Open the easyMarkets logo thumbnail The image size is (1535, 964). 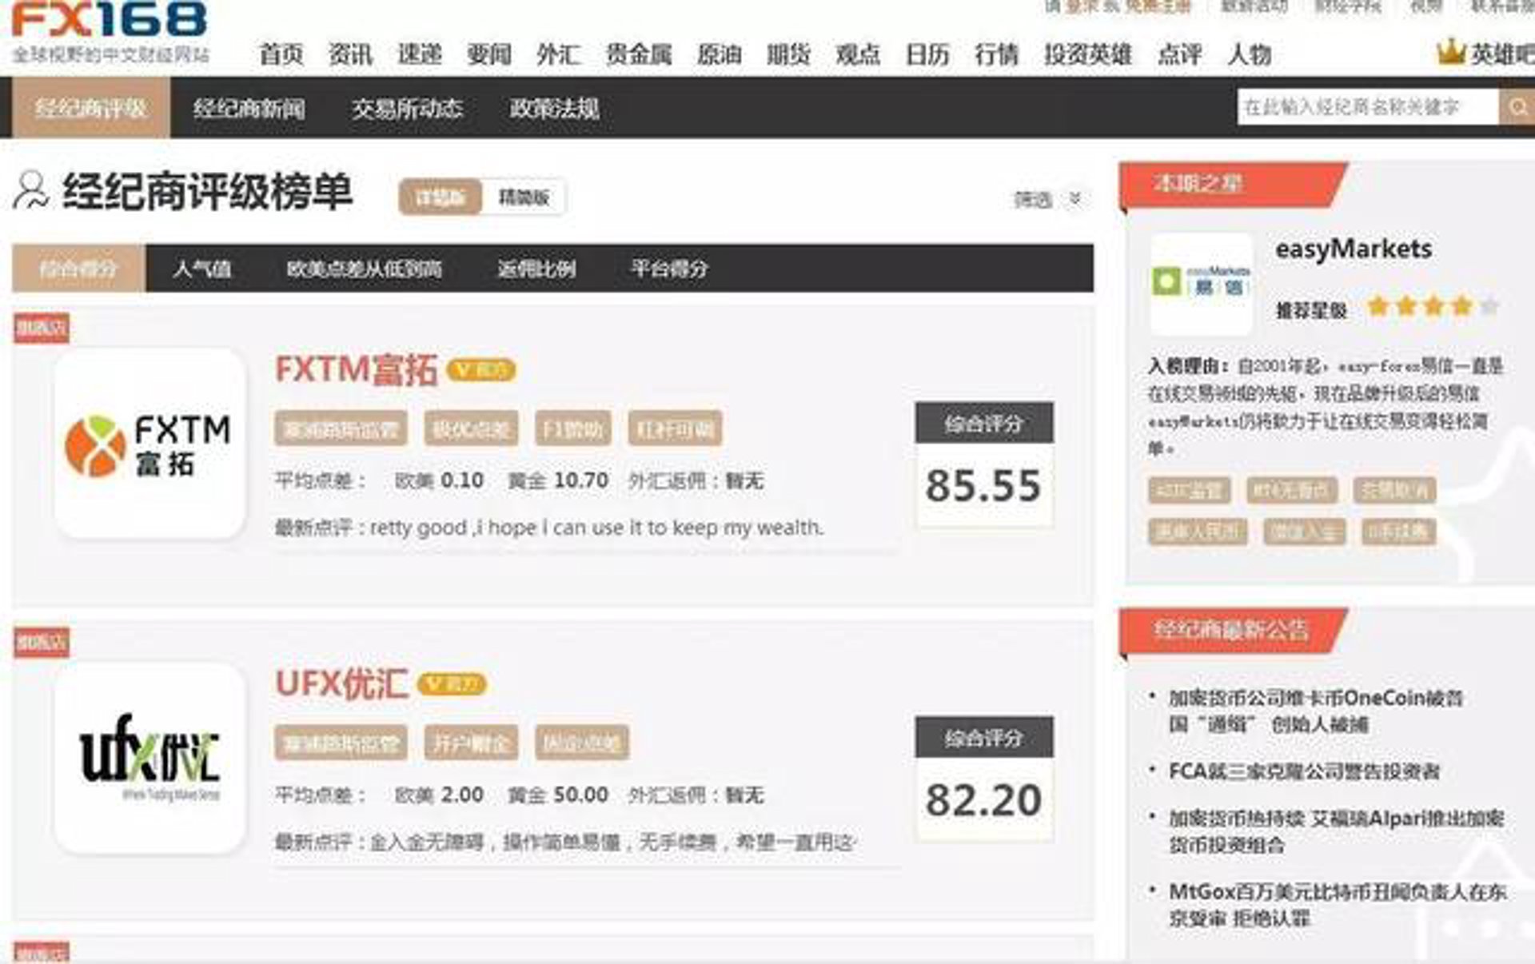[x=1201, y=284]
